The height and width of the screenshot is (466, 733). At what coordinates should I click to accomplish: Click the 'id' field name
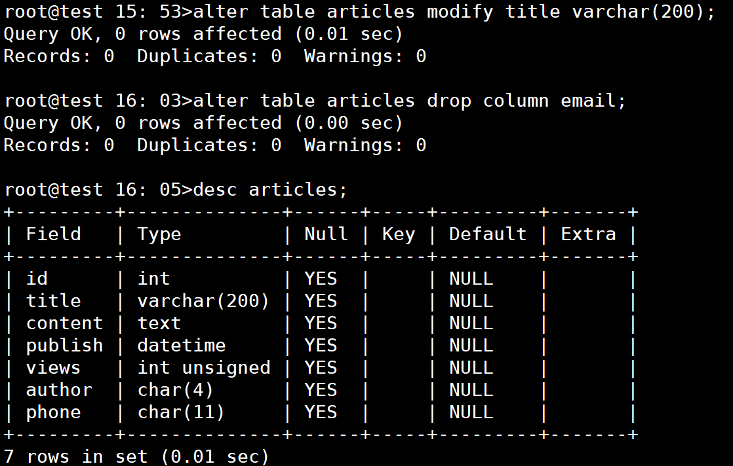click(37, 278)
